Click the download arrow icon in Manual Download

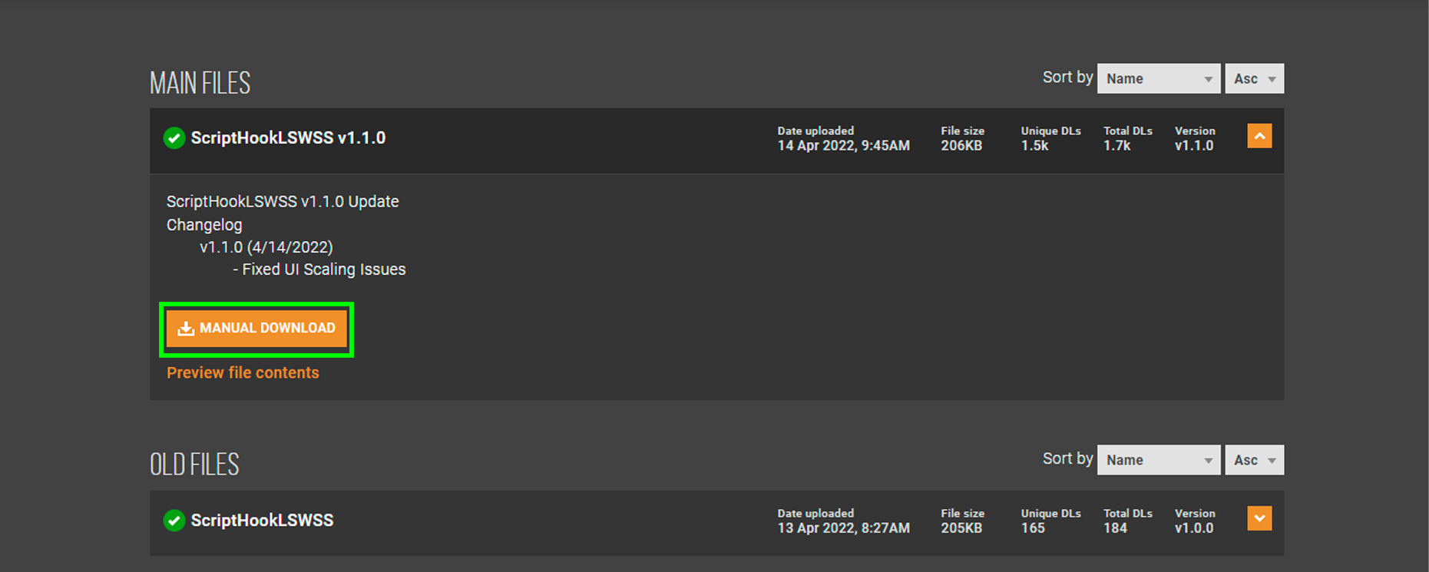pyautogui.click(x=186, y=329)
